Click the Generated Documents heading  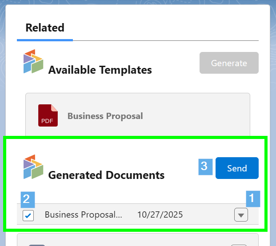tap(106, 175)
